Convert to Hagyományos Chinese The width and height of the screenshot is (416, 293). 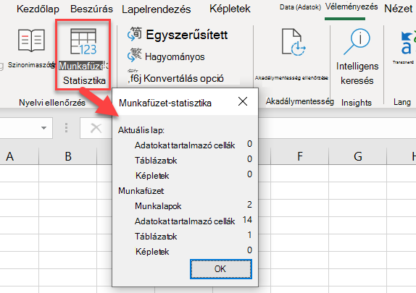click(x=166, y=56)
